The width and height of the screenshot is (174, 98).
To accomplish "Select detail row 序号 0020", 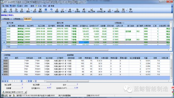I will [86, 61].
